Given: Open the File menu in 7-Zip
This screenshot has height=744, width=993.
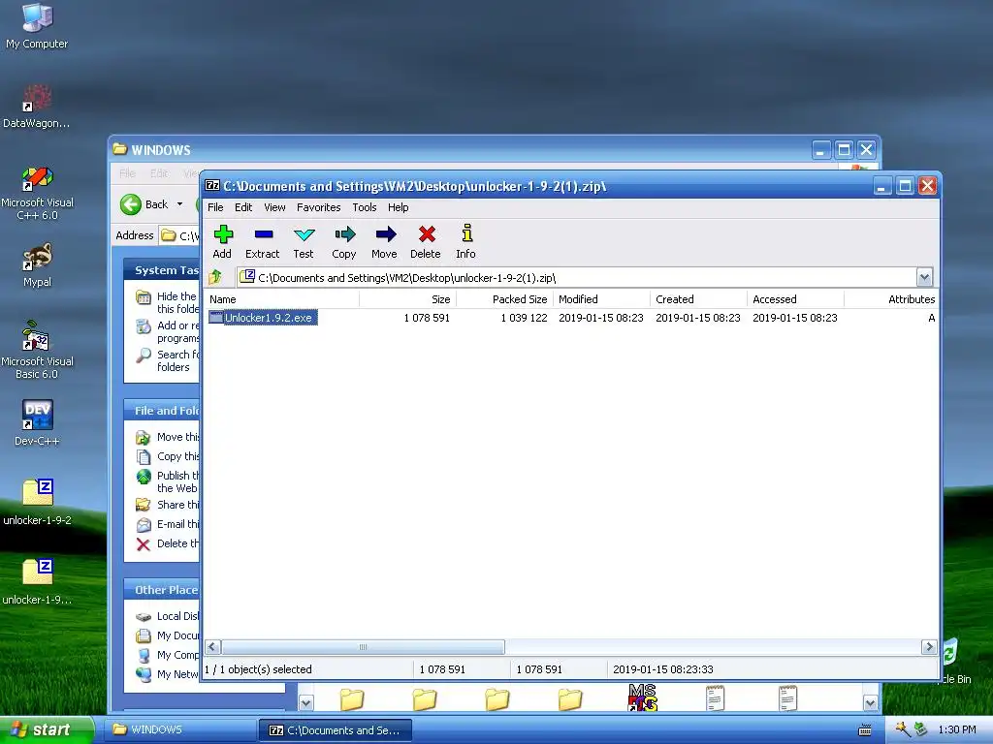Looking at the screenshot, I should click(215, 207).
